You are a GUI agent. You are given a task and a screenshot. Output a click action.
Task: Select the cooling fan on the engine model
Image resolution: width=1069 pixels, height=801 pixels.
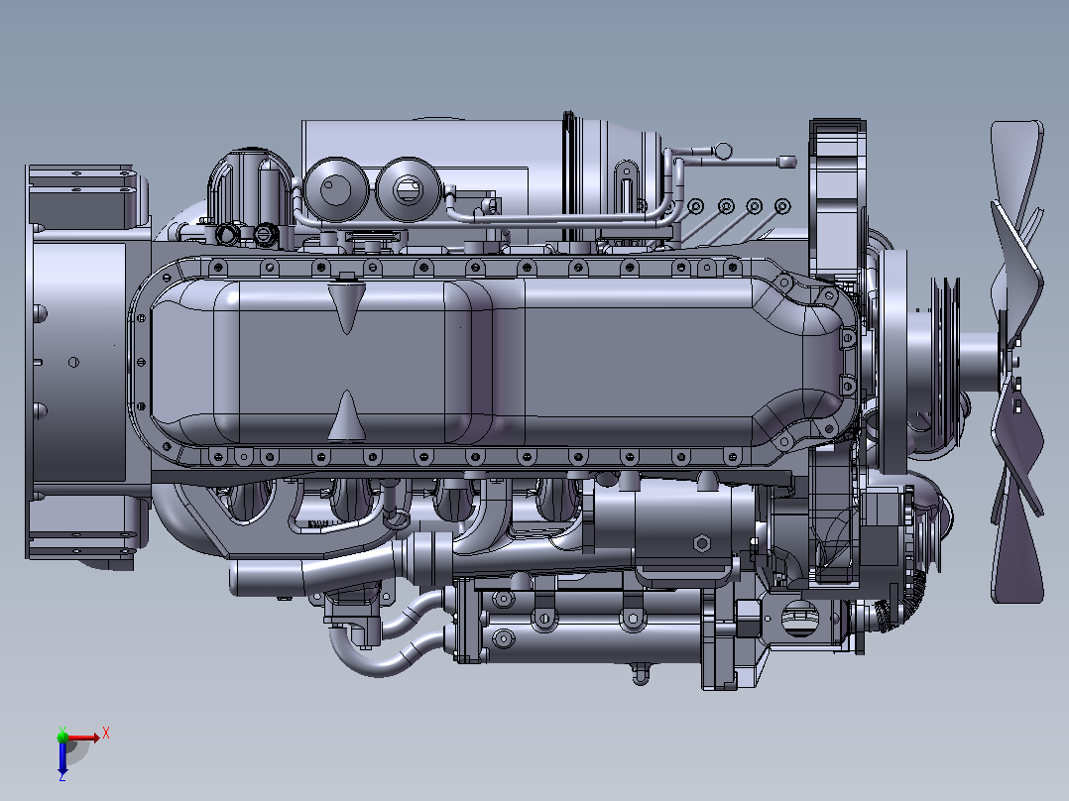tap(1016, 361)
